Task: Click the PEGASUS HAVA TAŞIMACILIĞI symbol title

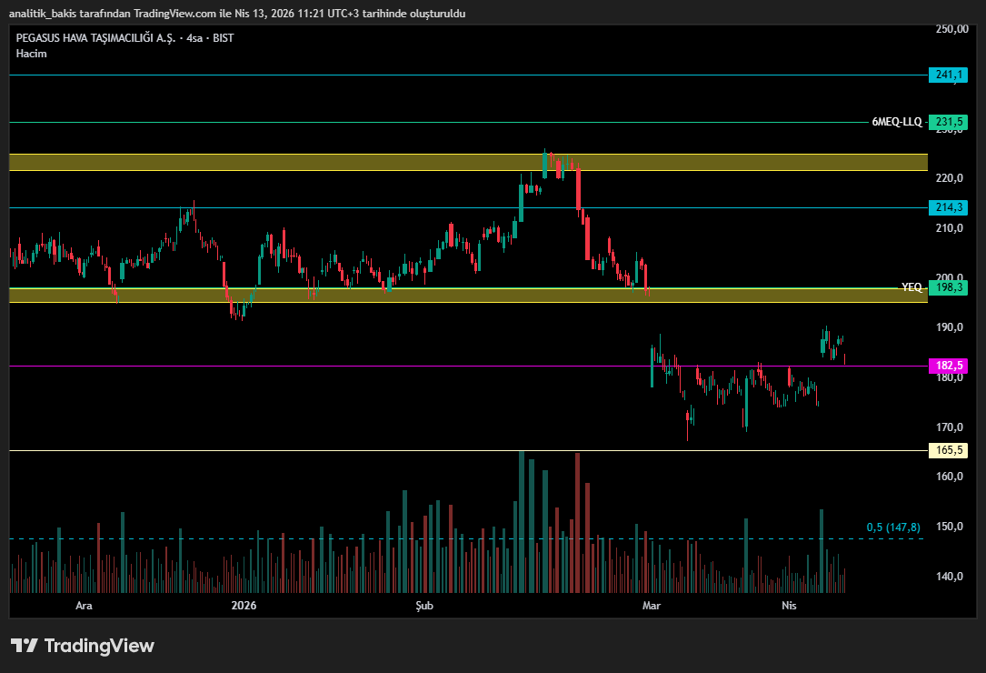Action: click(124, 38)
